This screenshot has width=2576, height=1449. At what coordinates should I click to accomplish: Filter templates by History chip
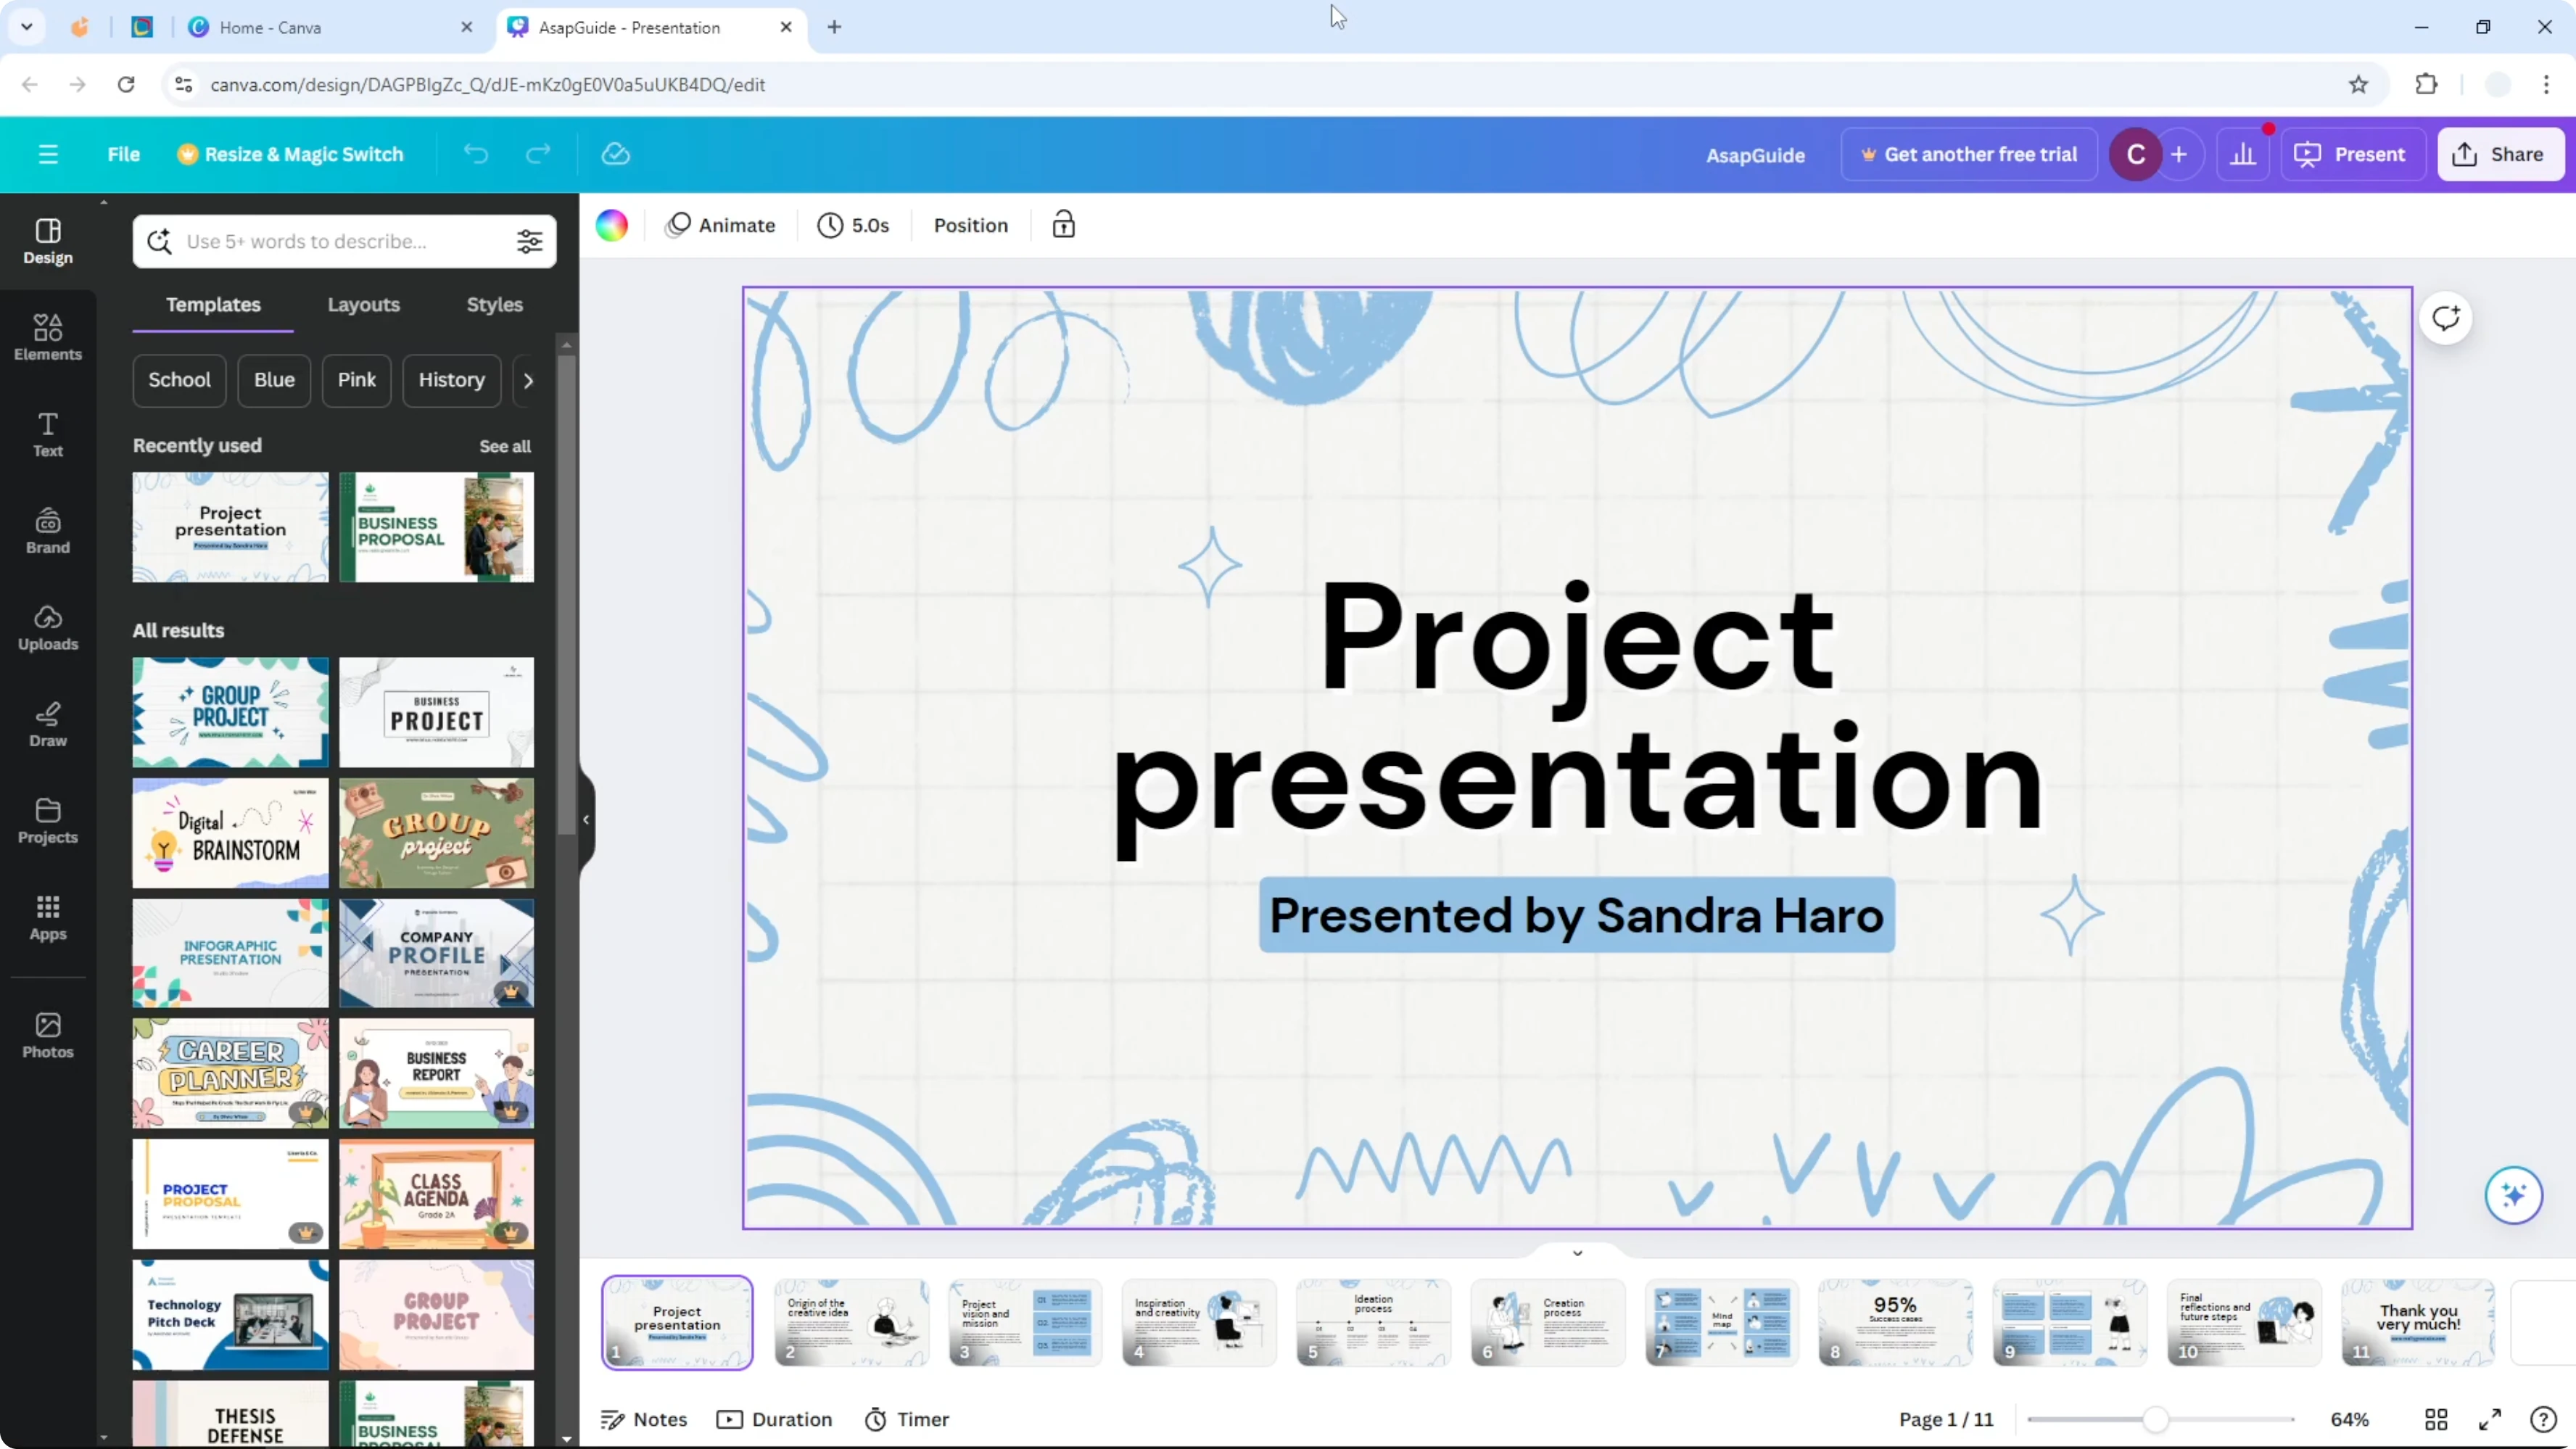pyautogui.click(x=451, y=380)
